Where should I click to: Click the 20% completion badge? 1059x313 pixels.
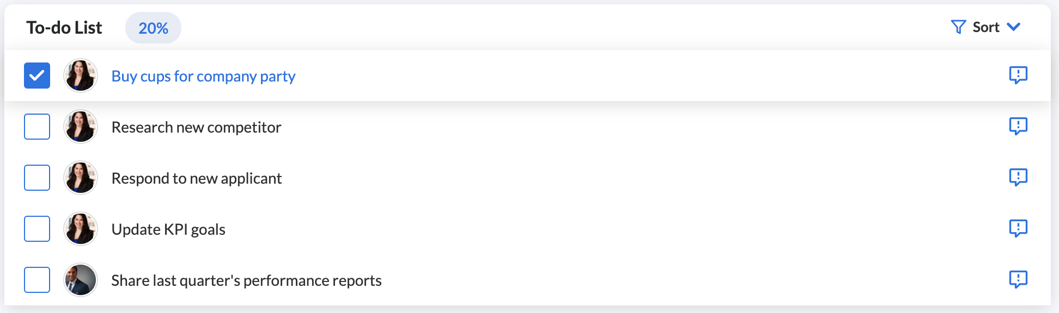153,28
